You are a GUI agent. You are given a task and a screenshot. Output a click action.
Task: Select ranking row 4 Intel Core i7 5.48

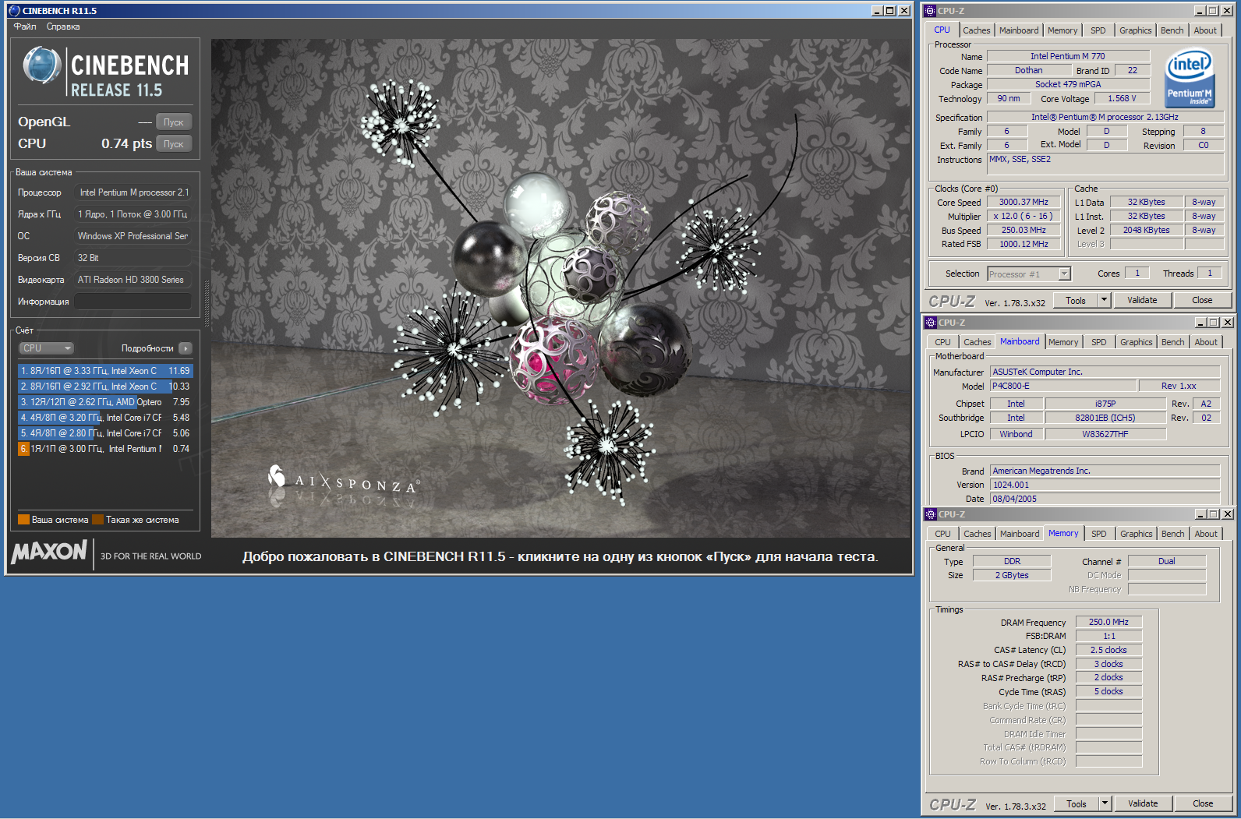coord(105,418)
